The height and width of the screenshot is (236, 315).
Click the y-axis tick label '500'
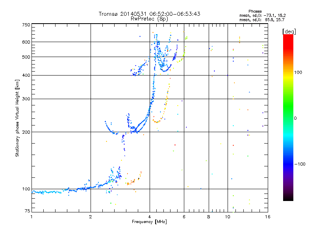click(26, 57)
